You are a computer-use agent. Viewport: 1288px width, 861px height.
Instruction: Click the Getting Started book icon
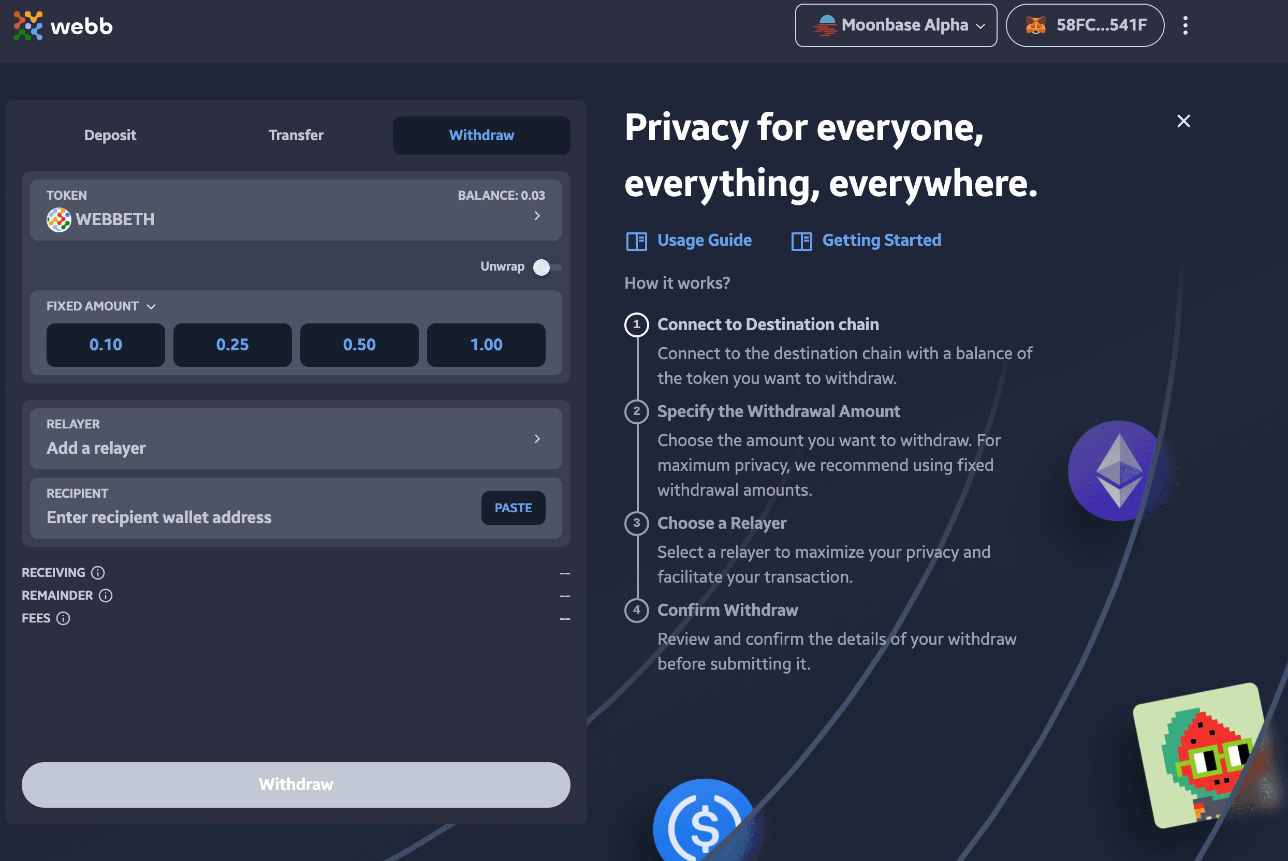tap(802, 240)
